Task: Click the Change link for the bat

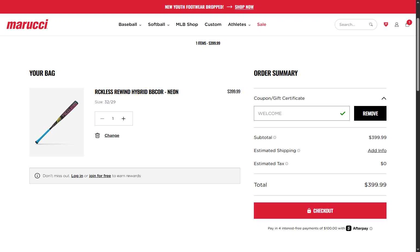Action: [x=112, y=135]
